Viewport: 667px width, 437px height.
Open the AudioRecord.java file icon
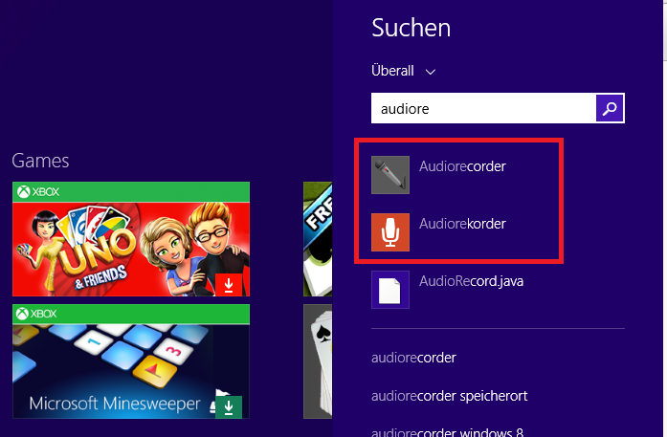[x=390, y=290]
